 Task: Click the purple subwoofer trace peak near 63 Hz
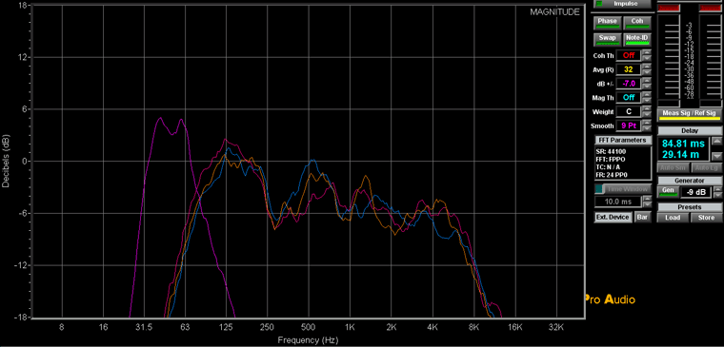pos(181,120)
